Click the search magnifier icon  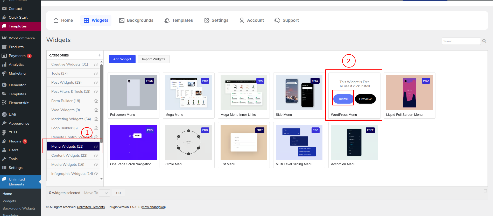484,41
